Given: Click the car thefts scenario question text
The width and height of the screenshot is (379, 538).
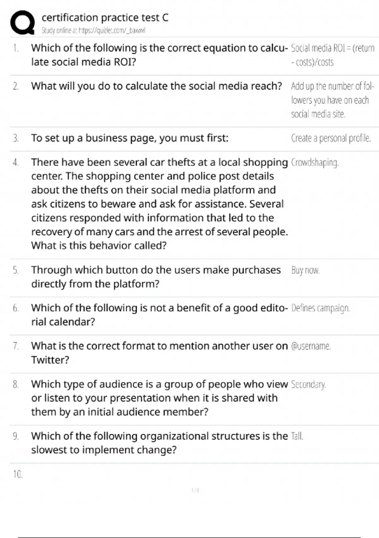Looking at the screenshot, I should [159, 204].
